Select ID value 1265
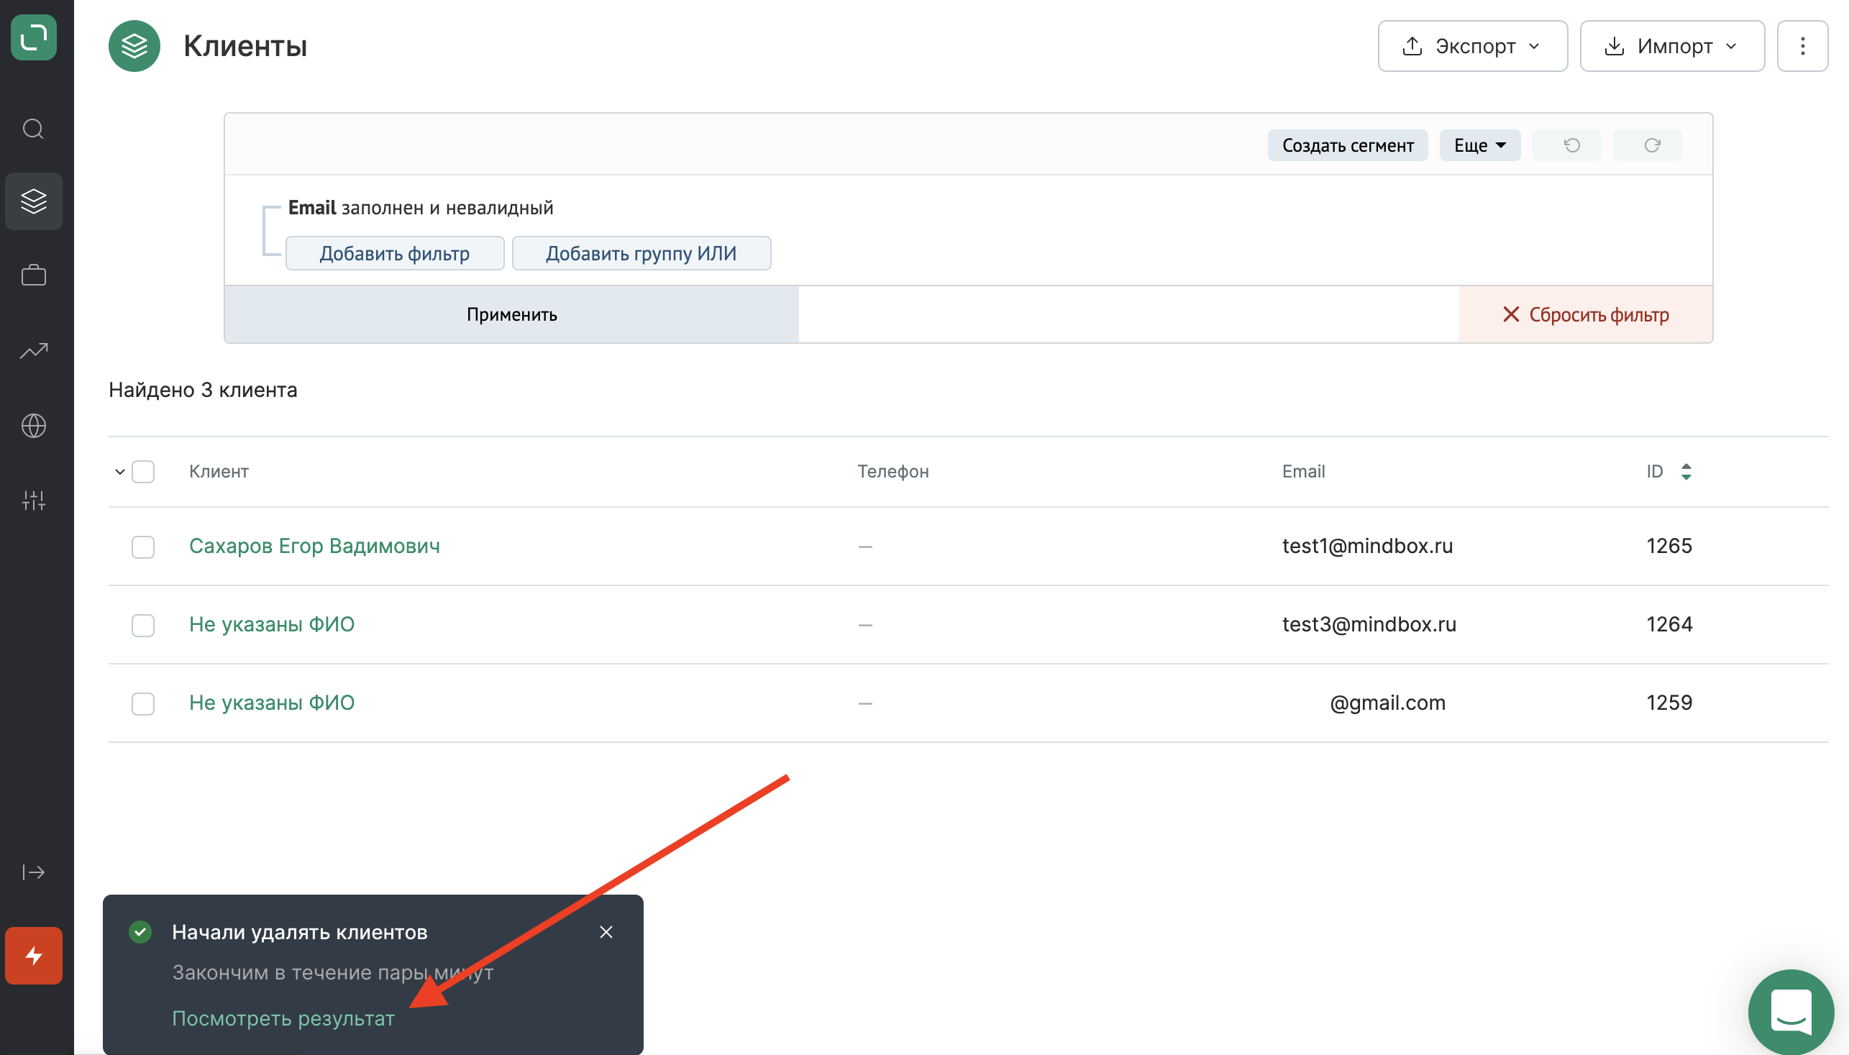The height and width of the screenshot is (1055, 1849). (1669, 546)
